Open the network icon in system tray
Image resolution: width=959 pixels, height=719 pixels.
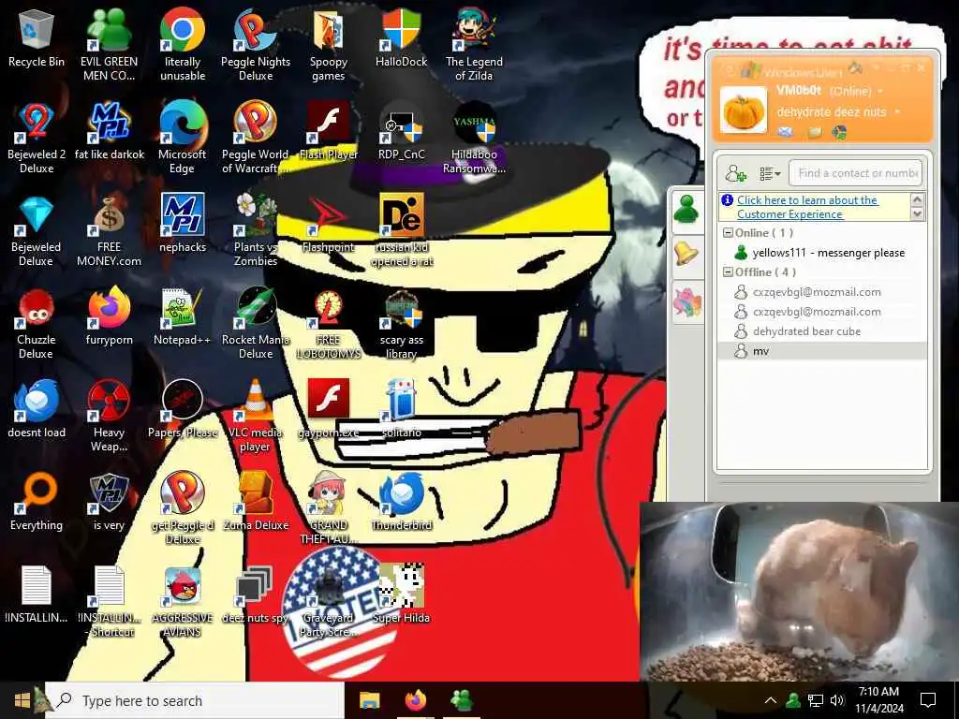(816, 700)
